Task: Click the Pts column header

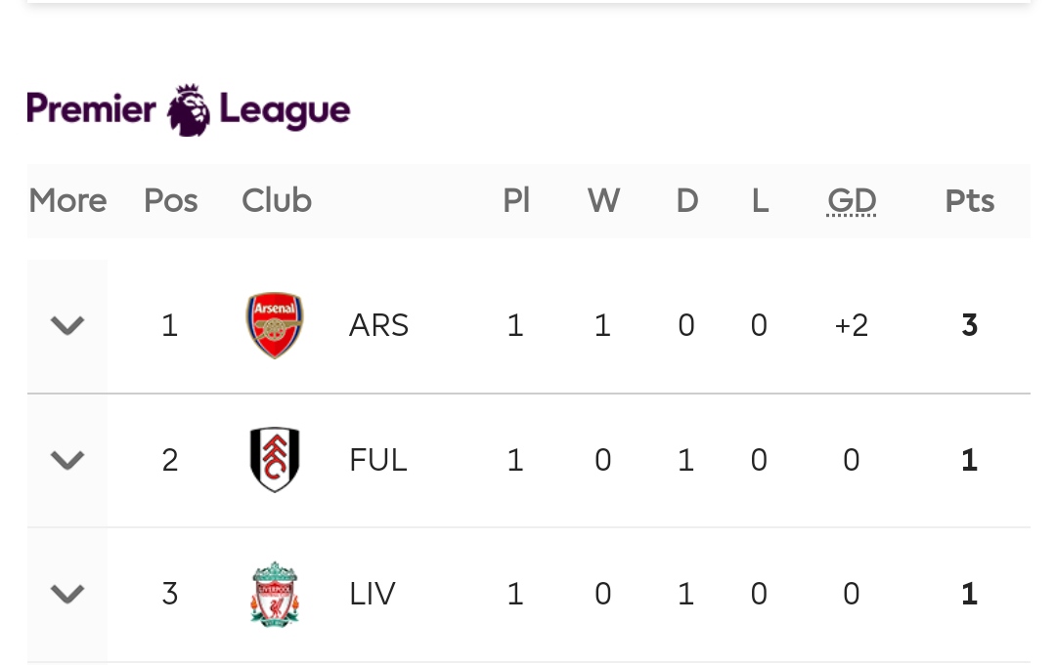Action: 970,201
